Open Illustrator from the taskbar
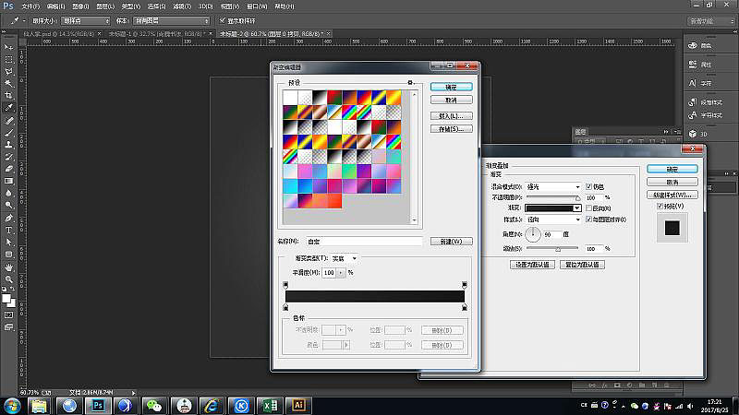739x415 pixels. (297, 405)
